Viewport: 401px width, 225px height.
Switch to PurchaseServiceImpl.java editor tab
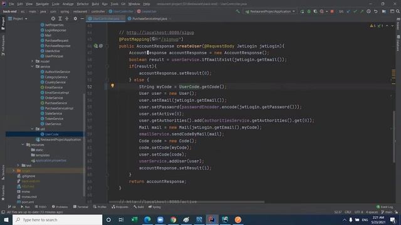[x=150, y=19]
